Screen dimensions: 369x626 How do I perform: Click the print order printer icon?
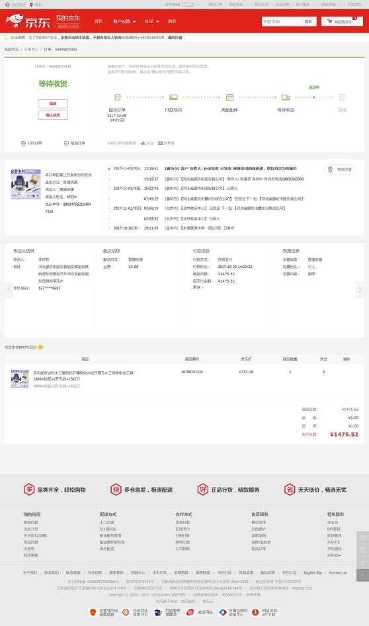click(23, 143)
